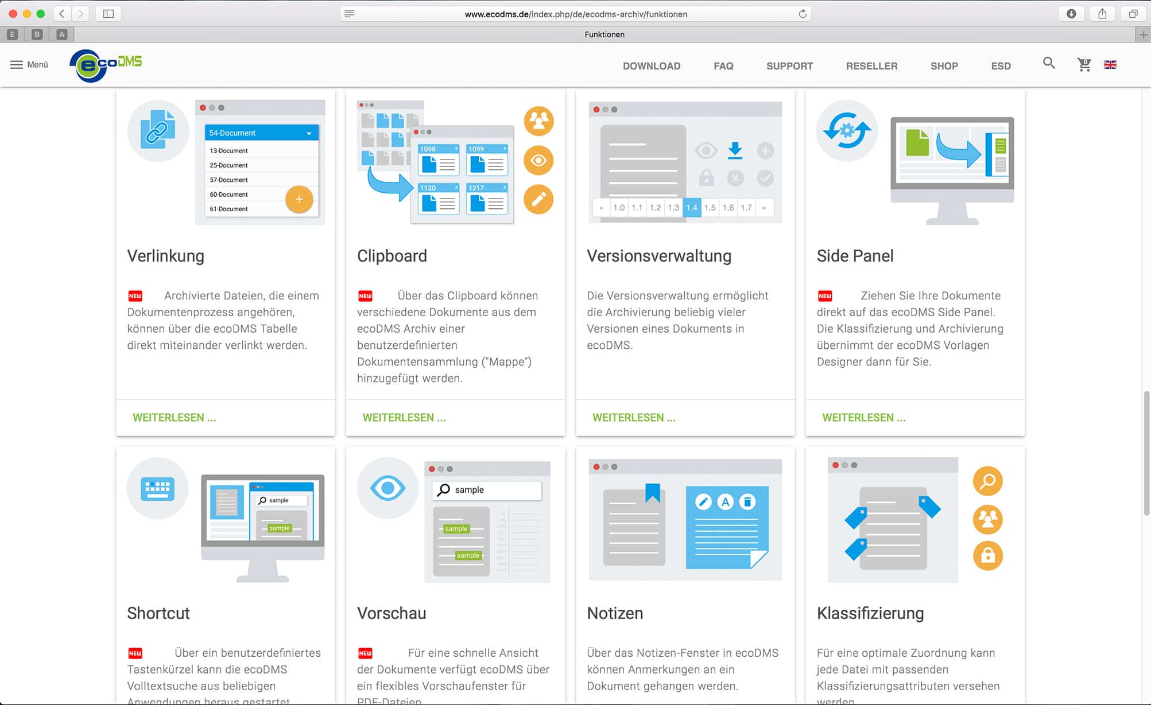
Task: Open the Verlinkung card title
Action: (166, 256)
